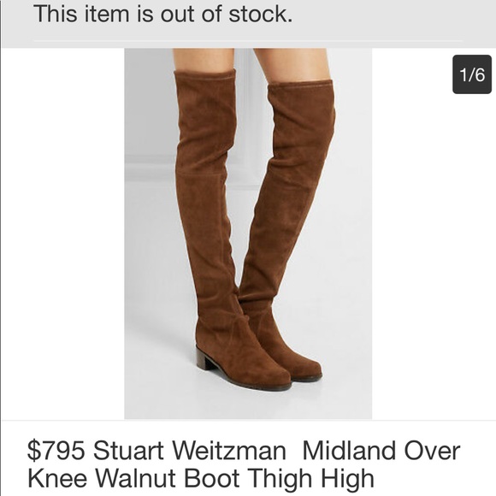Tap the blank white area left of the photo
Screen dimensions: 496x496
62,233
